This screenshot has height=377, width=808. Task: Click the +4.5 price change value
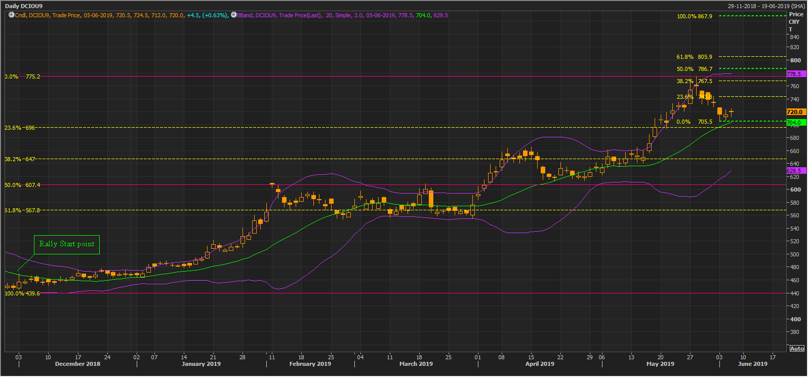tap(193, 15)
